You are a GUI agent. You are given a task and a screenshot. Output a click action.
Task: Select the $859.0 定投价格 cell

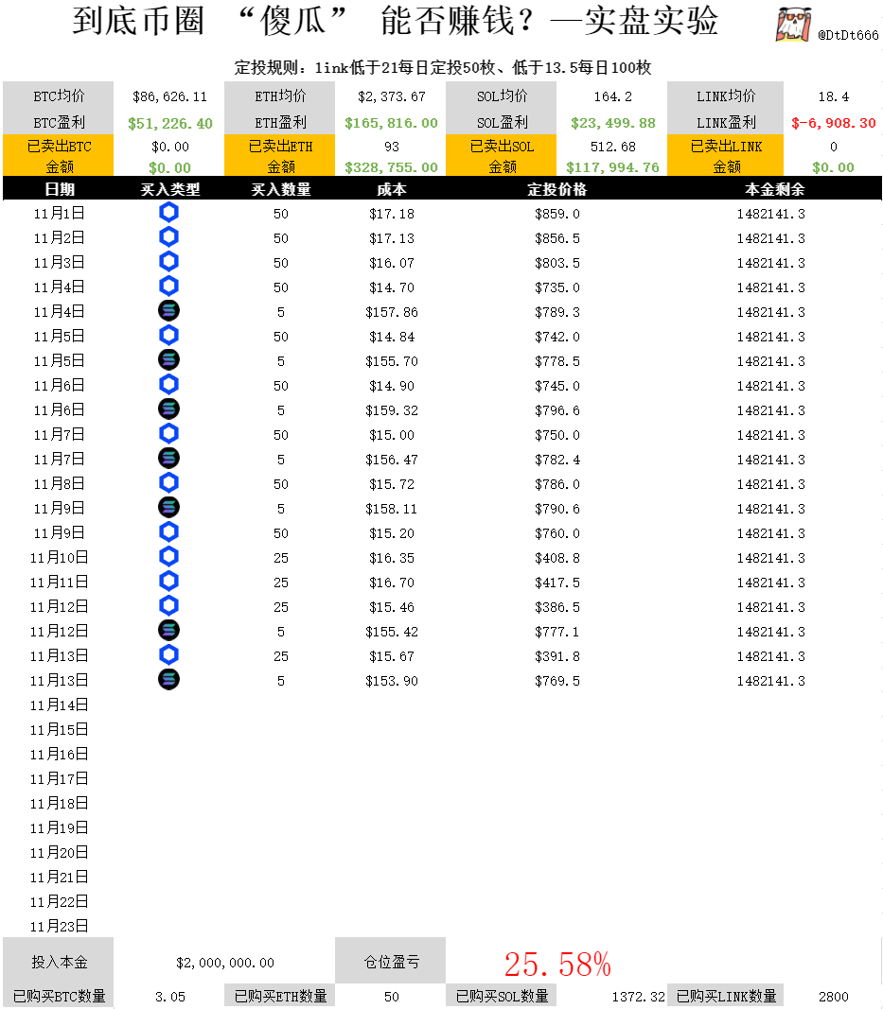coord(557,214)
